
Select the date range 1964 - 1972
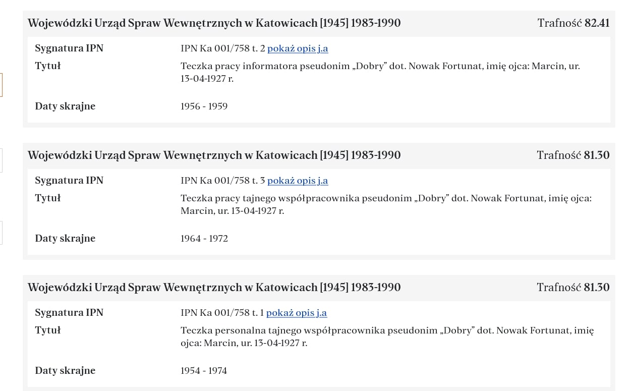(x=204, y=239)
